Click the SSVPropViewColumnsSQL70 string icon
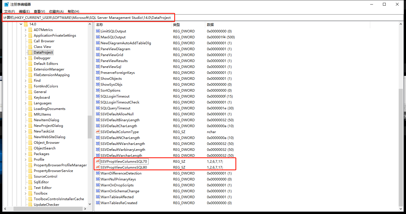 98,161
